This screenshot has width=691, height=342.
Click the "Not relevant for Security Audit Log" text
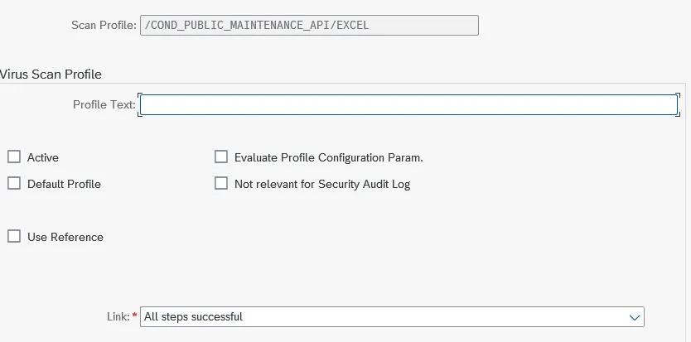(322, 184)
